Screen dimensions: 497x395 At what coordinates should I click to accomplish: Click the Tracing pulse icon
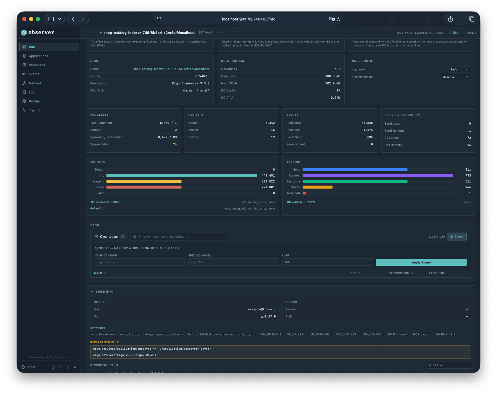(x=24, y=110)
